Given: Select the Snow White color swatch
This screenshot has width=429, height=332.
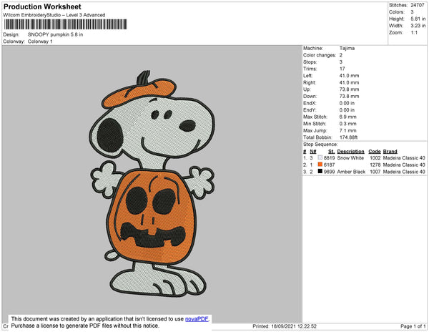Looking at the screenshot, I should [320, 157].
